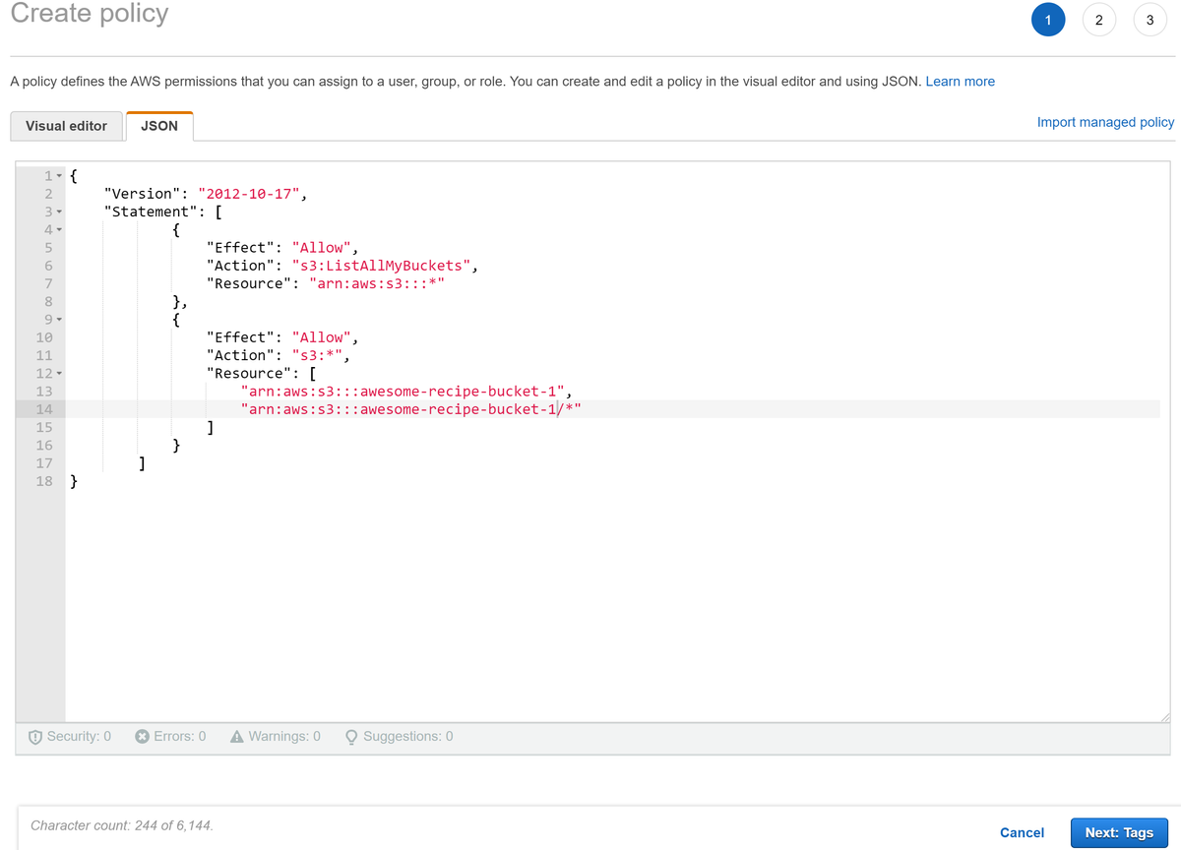
Task: Click line number 14 in gutter
Action: [44, 409]
